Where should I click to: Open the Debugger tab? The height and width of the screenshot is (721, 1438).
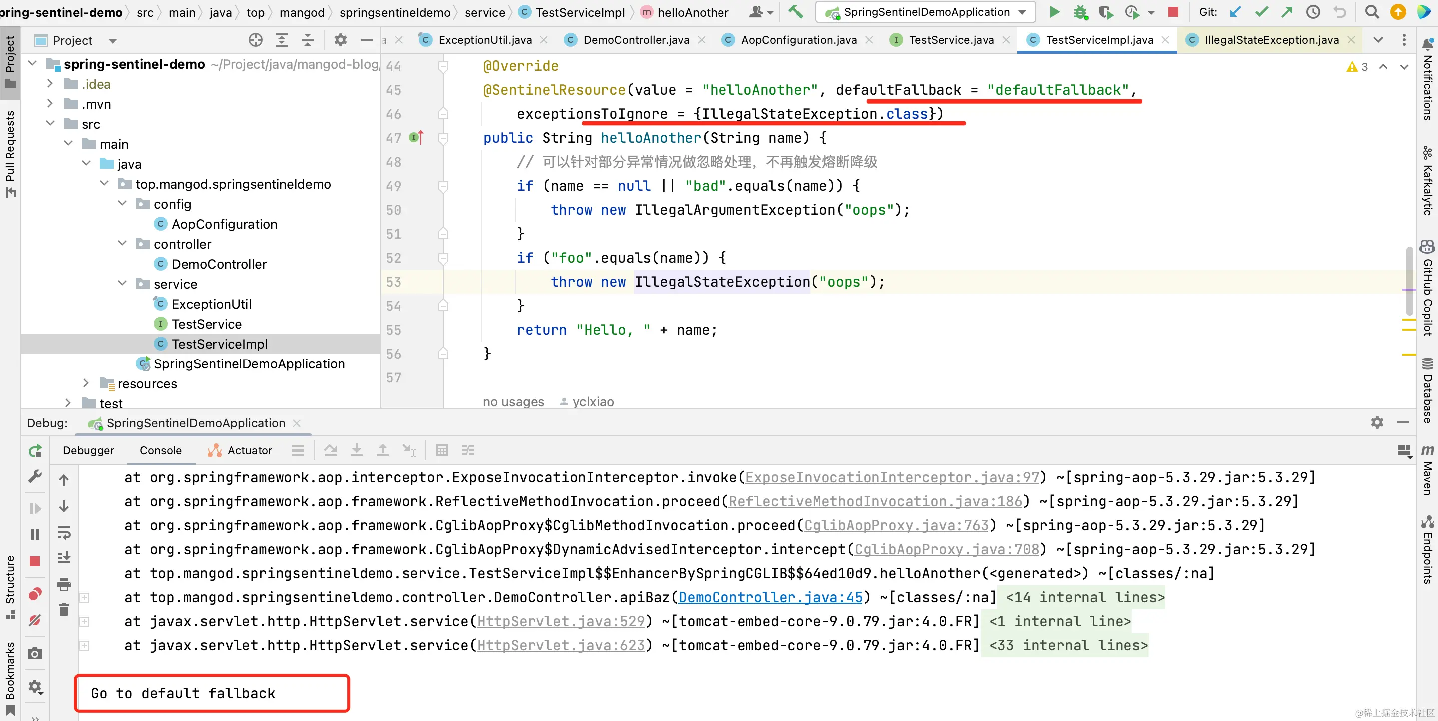pyautogui.click(x=88, y=450)
